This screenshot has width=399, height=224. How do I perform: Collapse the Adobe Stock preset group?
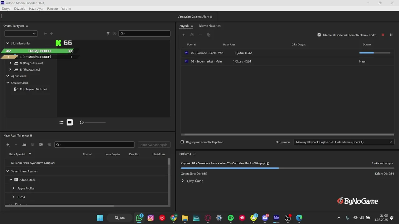[x=11, y=180]
